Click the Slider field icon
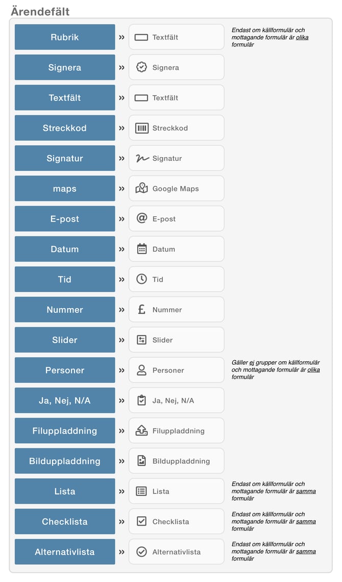The width and height of the screenshot is (342, 582). (x=141, y=339)
